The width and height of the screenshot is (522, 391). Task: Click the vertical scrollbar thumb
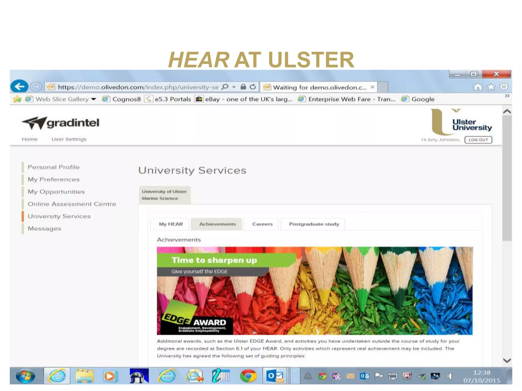click(507, 178)
